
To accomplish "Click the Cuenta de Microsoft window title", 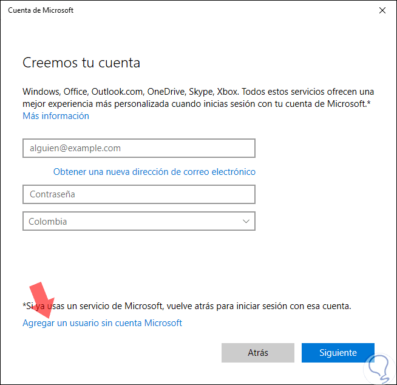I will tap(41, 10).
